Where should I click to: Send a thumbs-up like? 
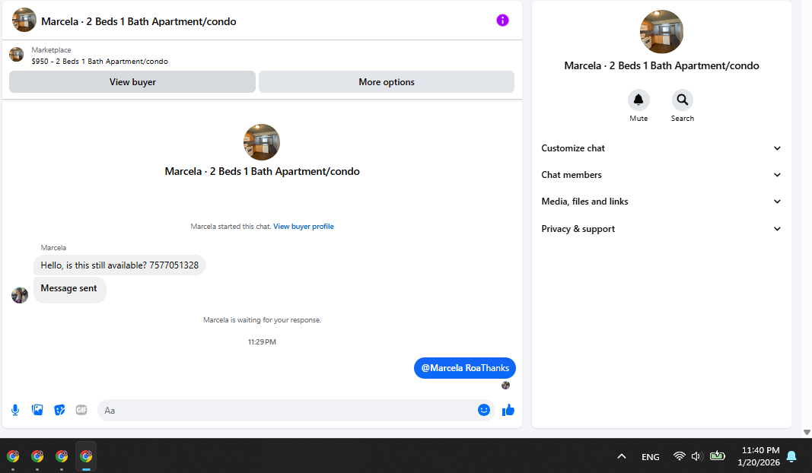(x=508, y=410)
